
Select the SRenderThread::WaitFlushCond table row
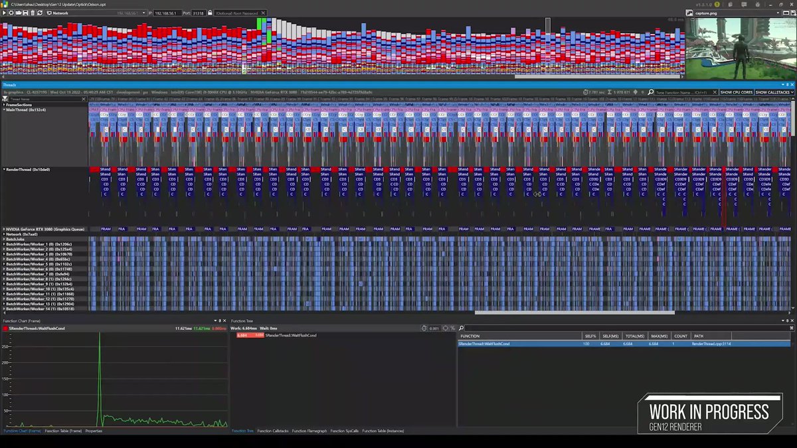[x=624, y=344]
